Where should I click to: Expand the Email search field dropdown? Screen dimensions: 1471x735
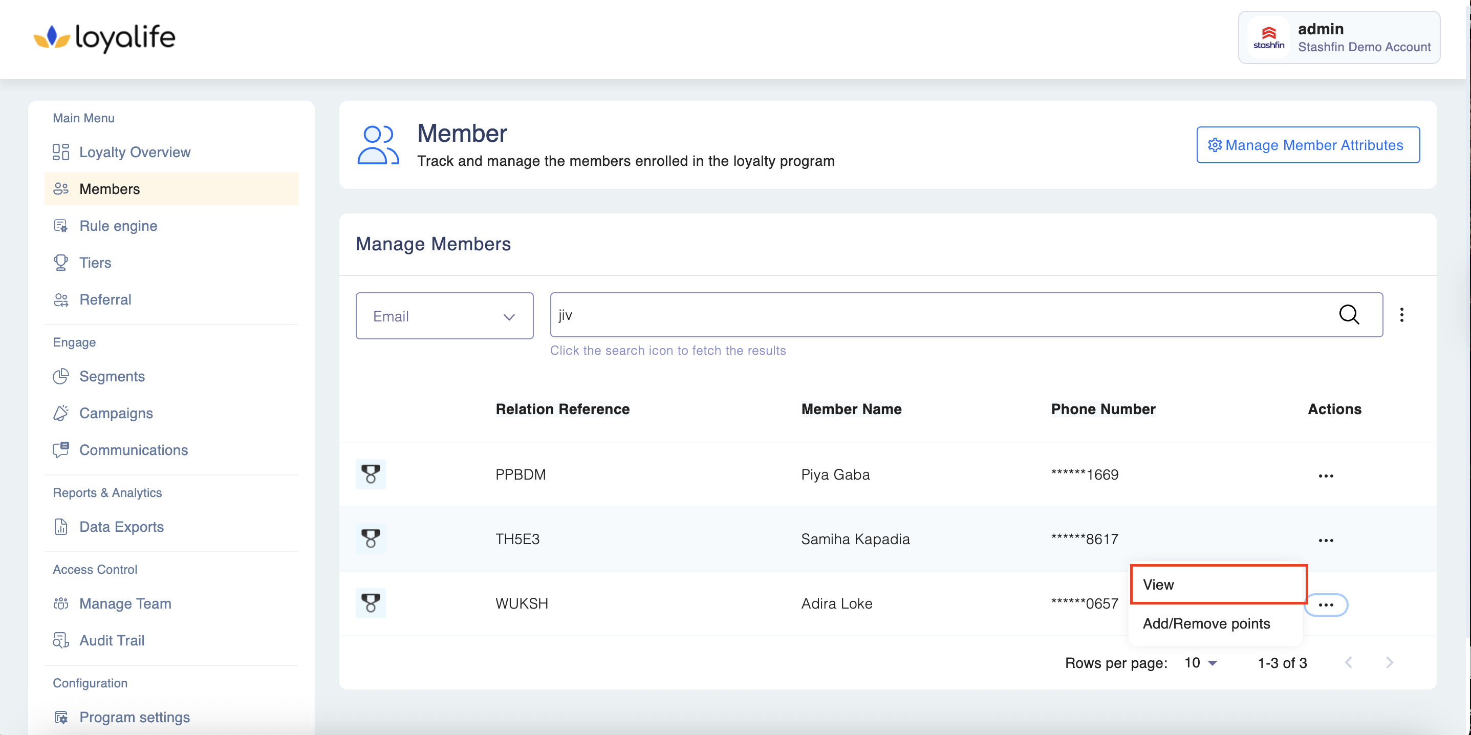pyautogui.click(x=444, y=316)
